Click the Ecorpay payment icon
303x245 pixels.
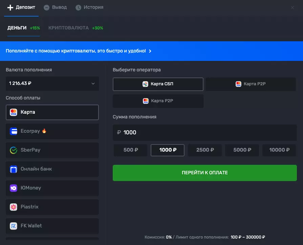14,131
